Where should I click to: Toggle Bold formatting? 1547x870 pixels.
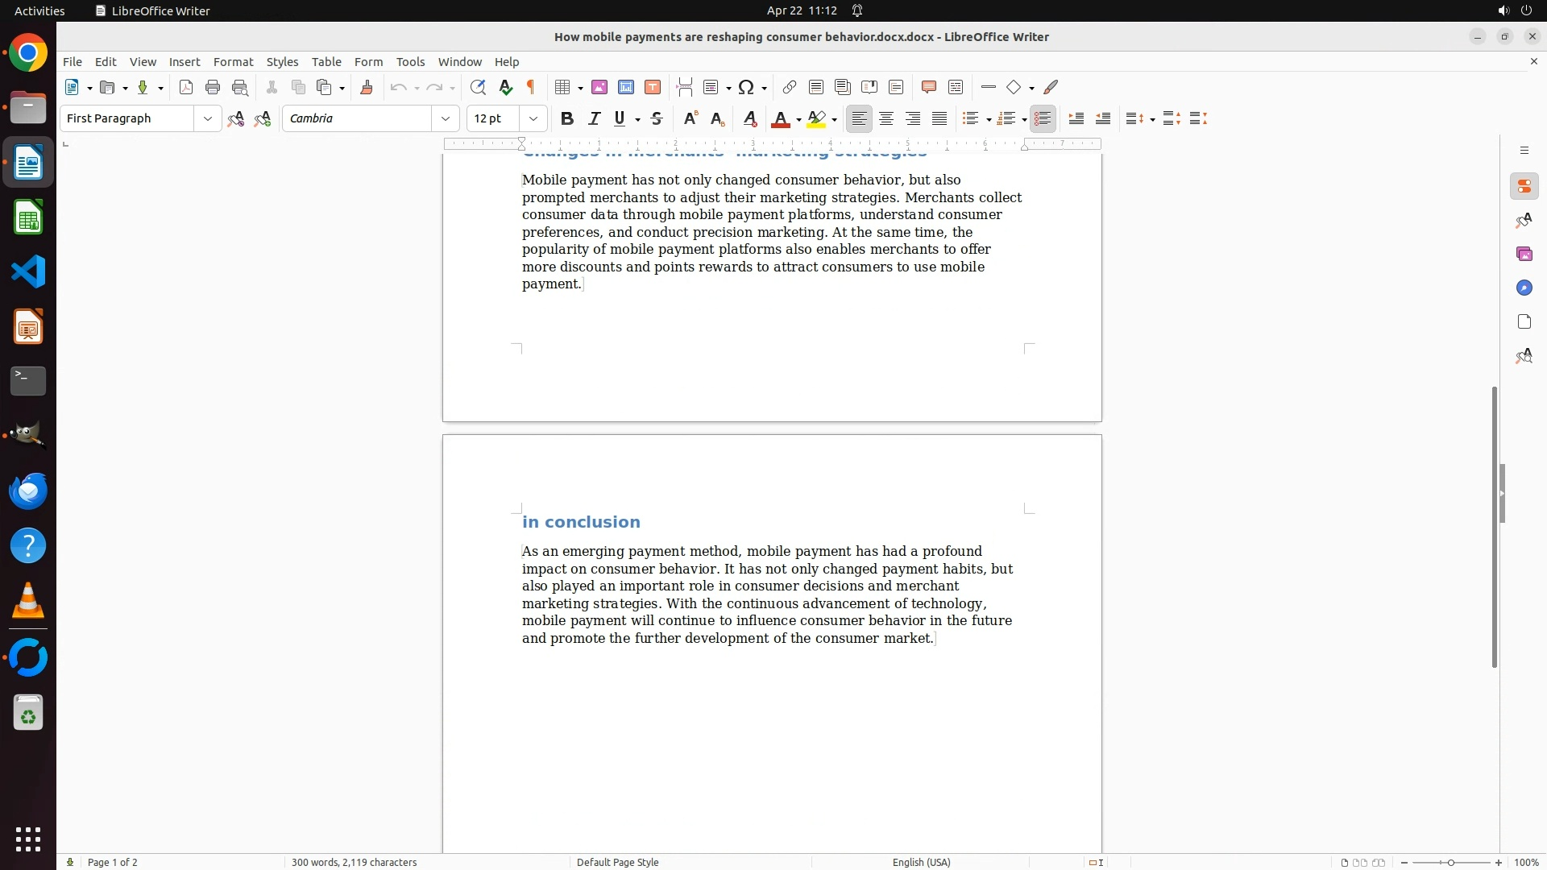[567, 119]
